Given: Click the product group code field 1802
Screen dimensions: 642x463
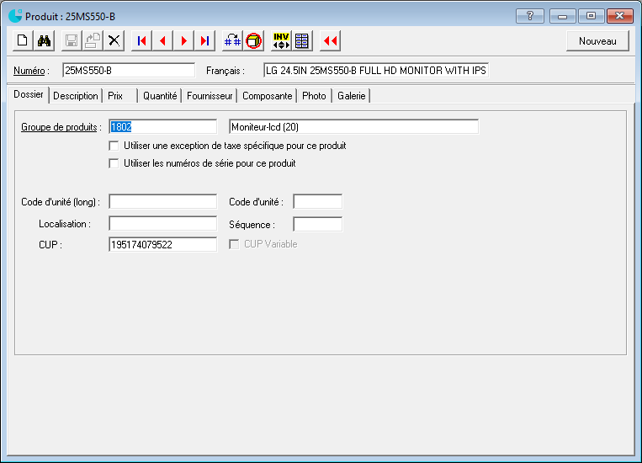Looking at the screenshot, I should tap(163, 126).
